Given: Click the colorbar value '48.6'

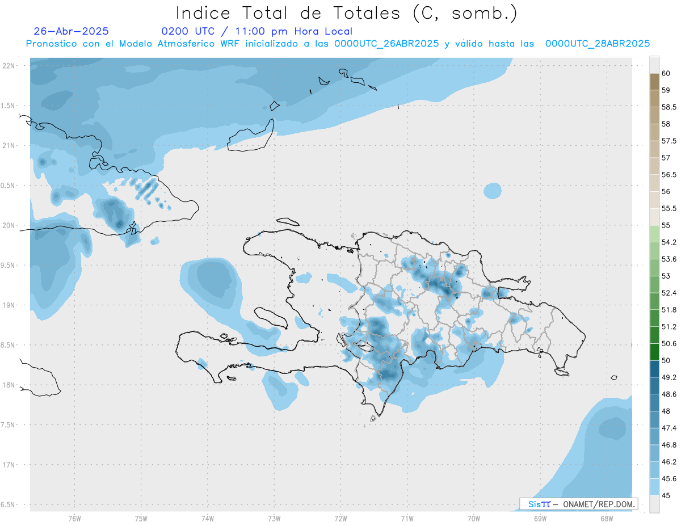Looking at the screenshot, I should tap(669, 394).
